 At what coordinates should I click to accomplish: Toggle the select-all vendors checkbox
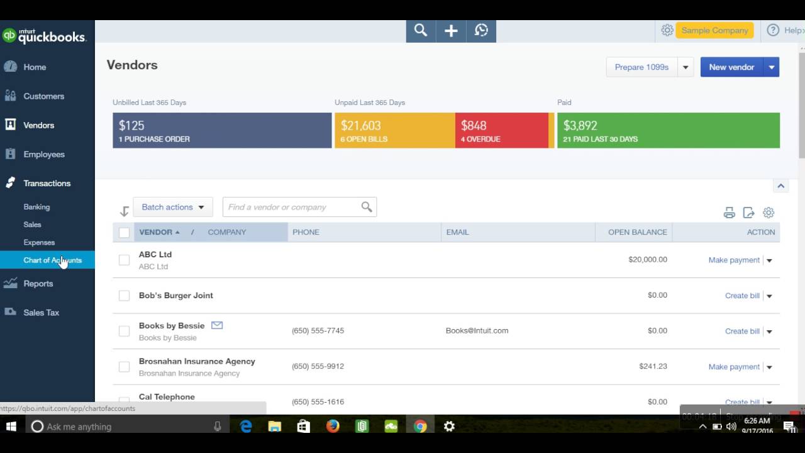pos(124,233)
